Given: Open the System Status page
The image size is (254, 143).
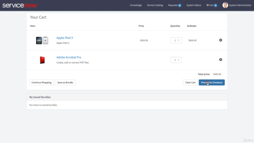Looking at the screenshot, I should click(x=194, y=5).
